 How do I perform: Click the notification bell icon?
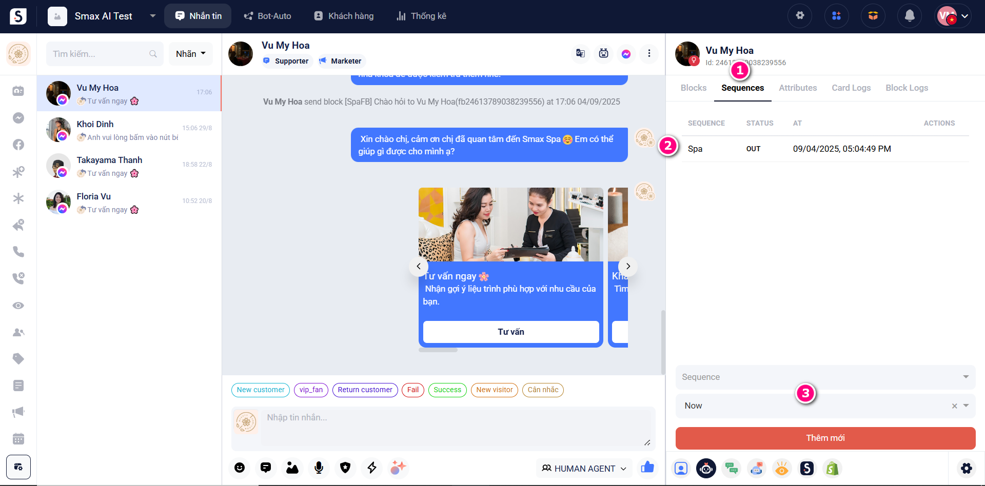[x=909, y=16]
